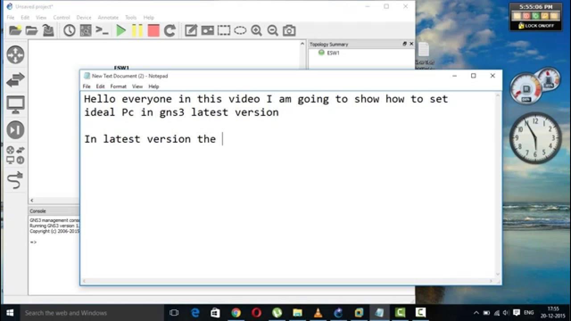Image resolution: width=571 pixels, height=321 pixels.
Task: Suspend all devices with the yellow pause icon
Action: (x=137, y=30)
